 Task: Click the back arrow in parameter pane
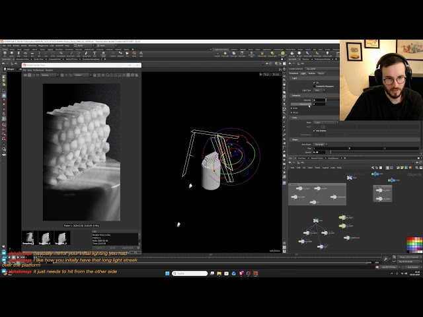tap(290, 63)
